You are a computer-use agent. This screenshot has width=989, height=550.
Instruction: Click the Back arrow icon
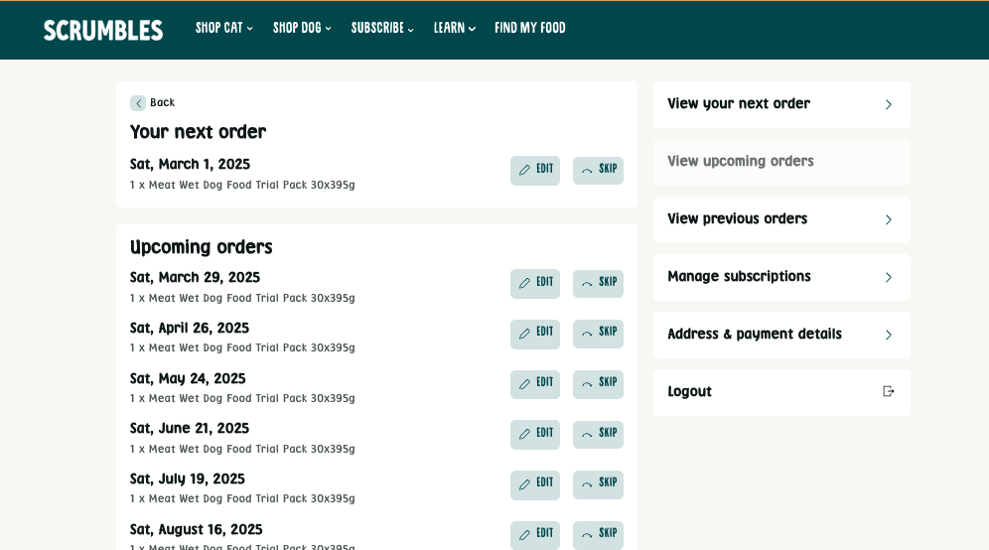click(138, 103)
